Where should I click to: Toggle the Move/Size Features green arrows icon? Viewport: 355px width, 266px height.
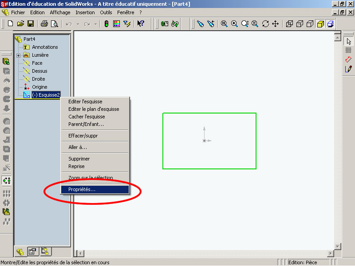click(7, 180)
